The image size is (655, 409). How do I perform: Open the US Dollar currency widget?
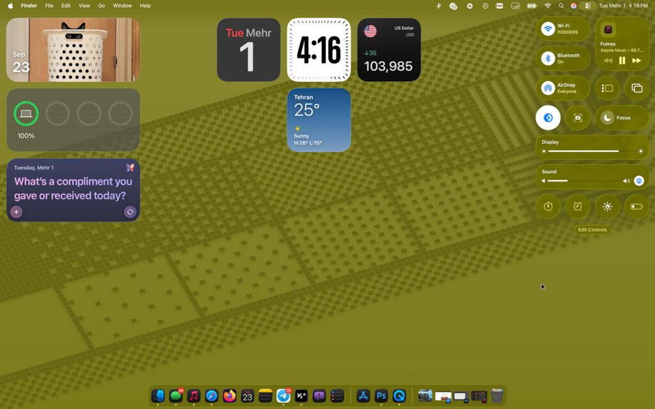tap(389, 50)
